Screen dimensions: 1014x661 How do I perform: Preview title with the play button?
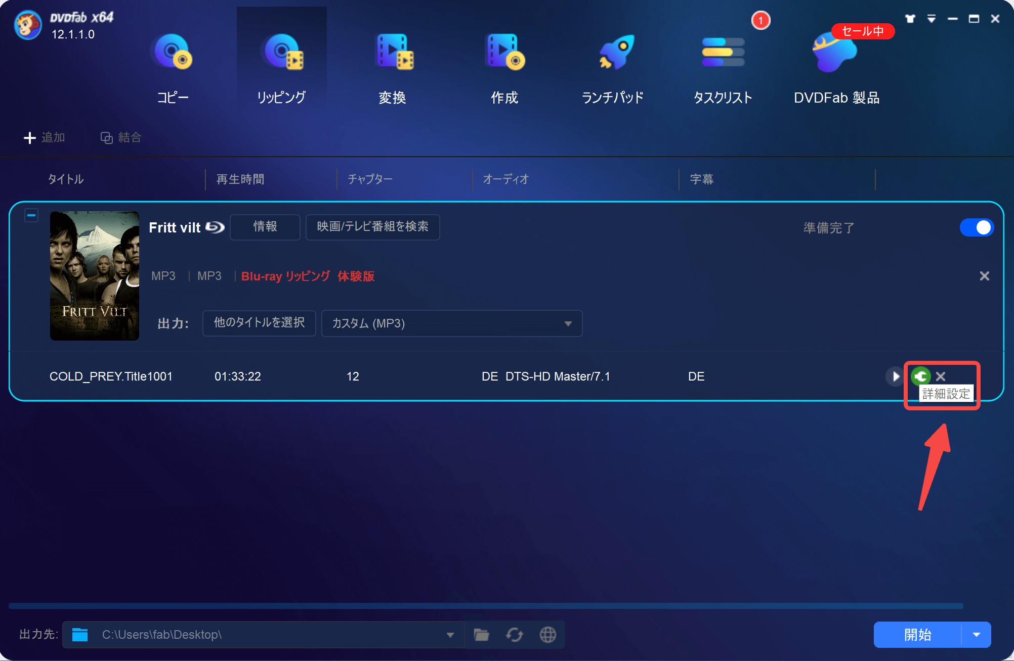tap(895, 376)
